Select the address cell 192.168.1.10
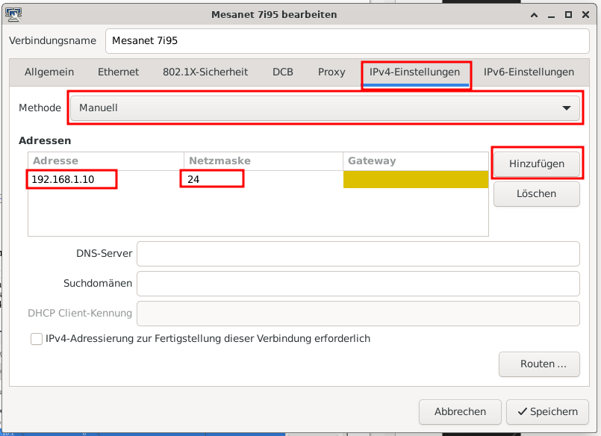Image resolution: width=601 pixels, height=436 pixels. point(105,179)
